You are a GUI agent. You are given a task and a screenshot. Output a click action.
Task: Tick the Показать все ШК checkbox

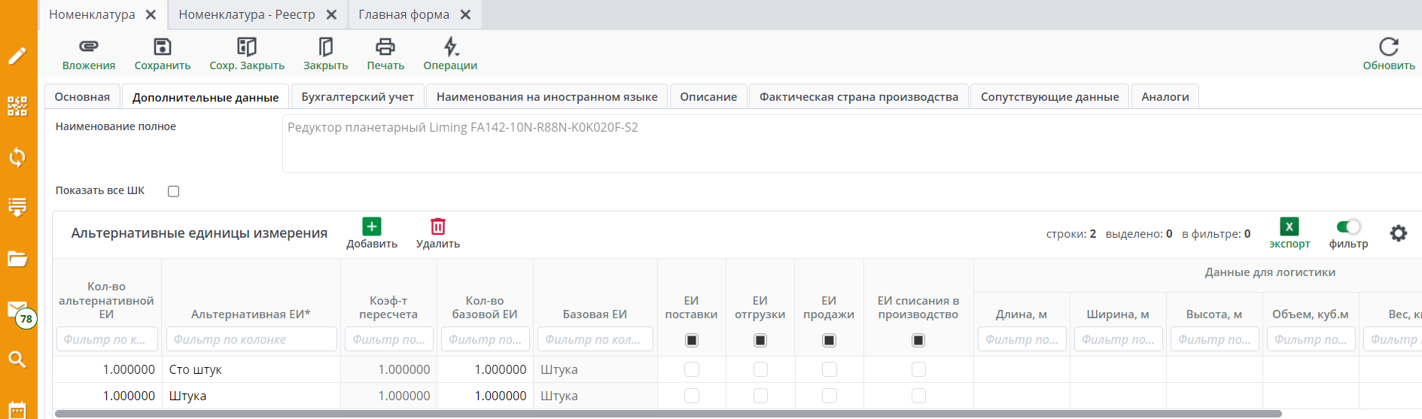point(174,191)
